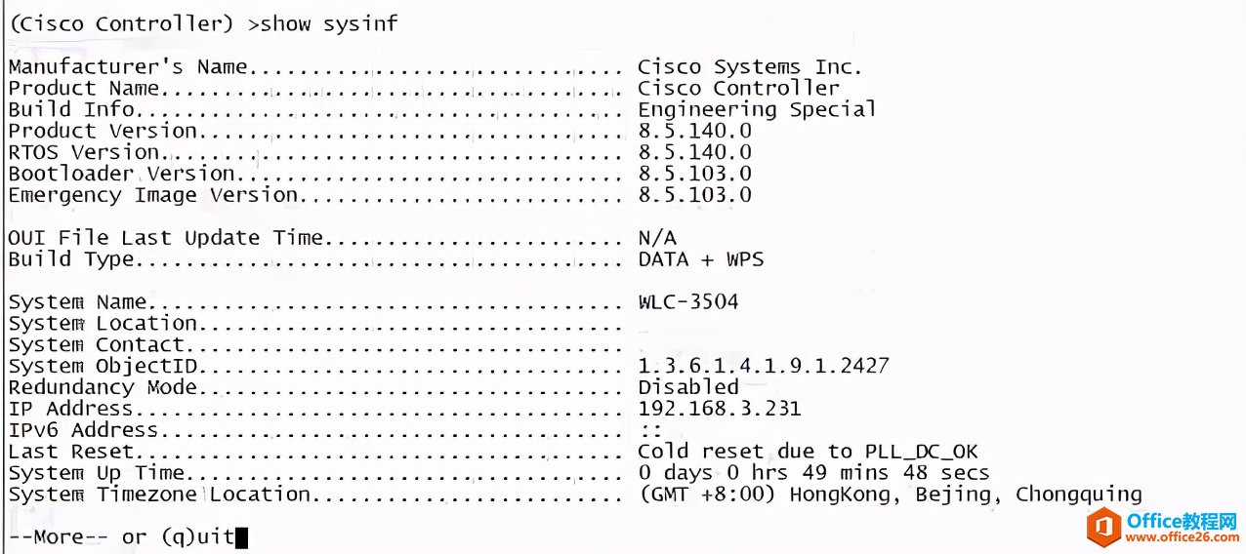Click the blinking cursor after (q)uit
Viewport: 1246px width, 554px height.
click(241, 536)
